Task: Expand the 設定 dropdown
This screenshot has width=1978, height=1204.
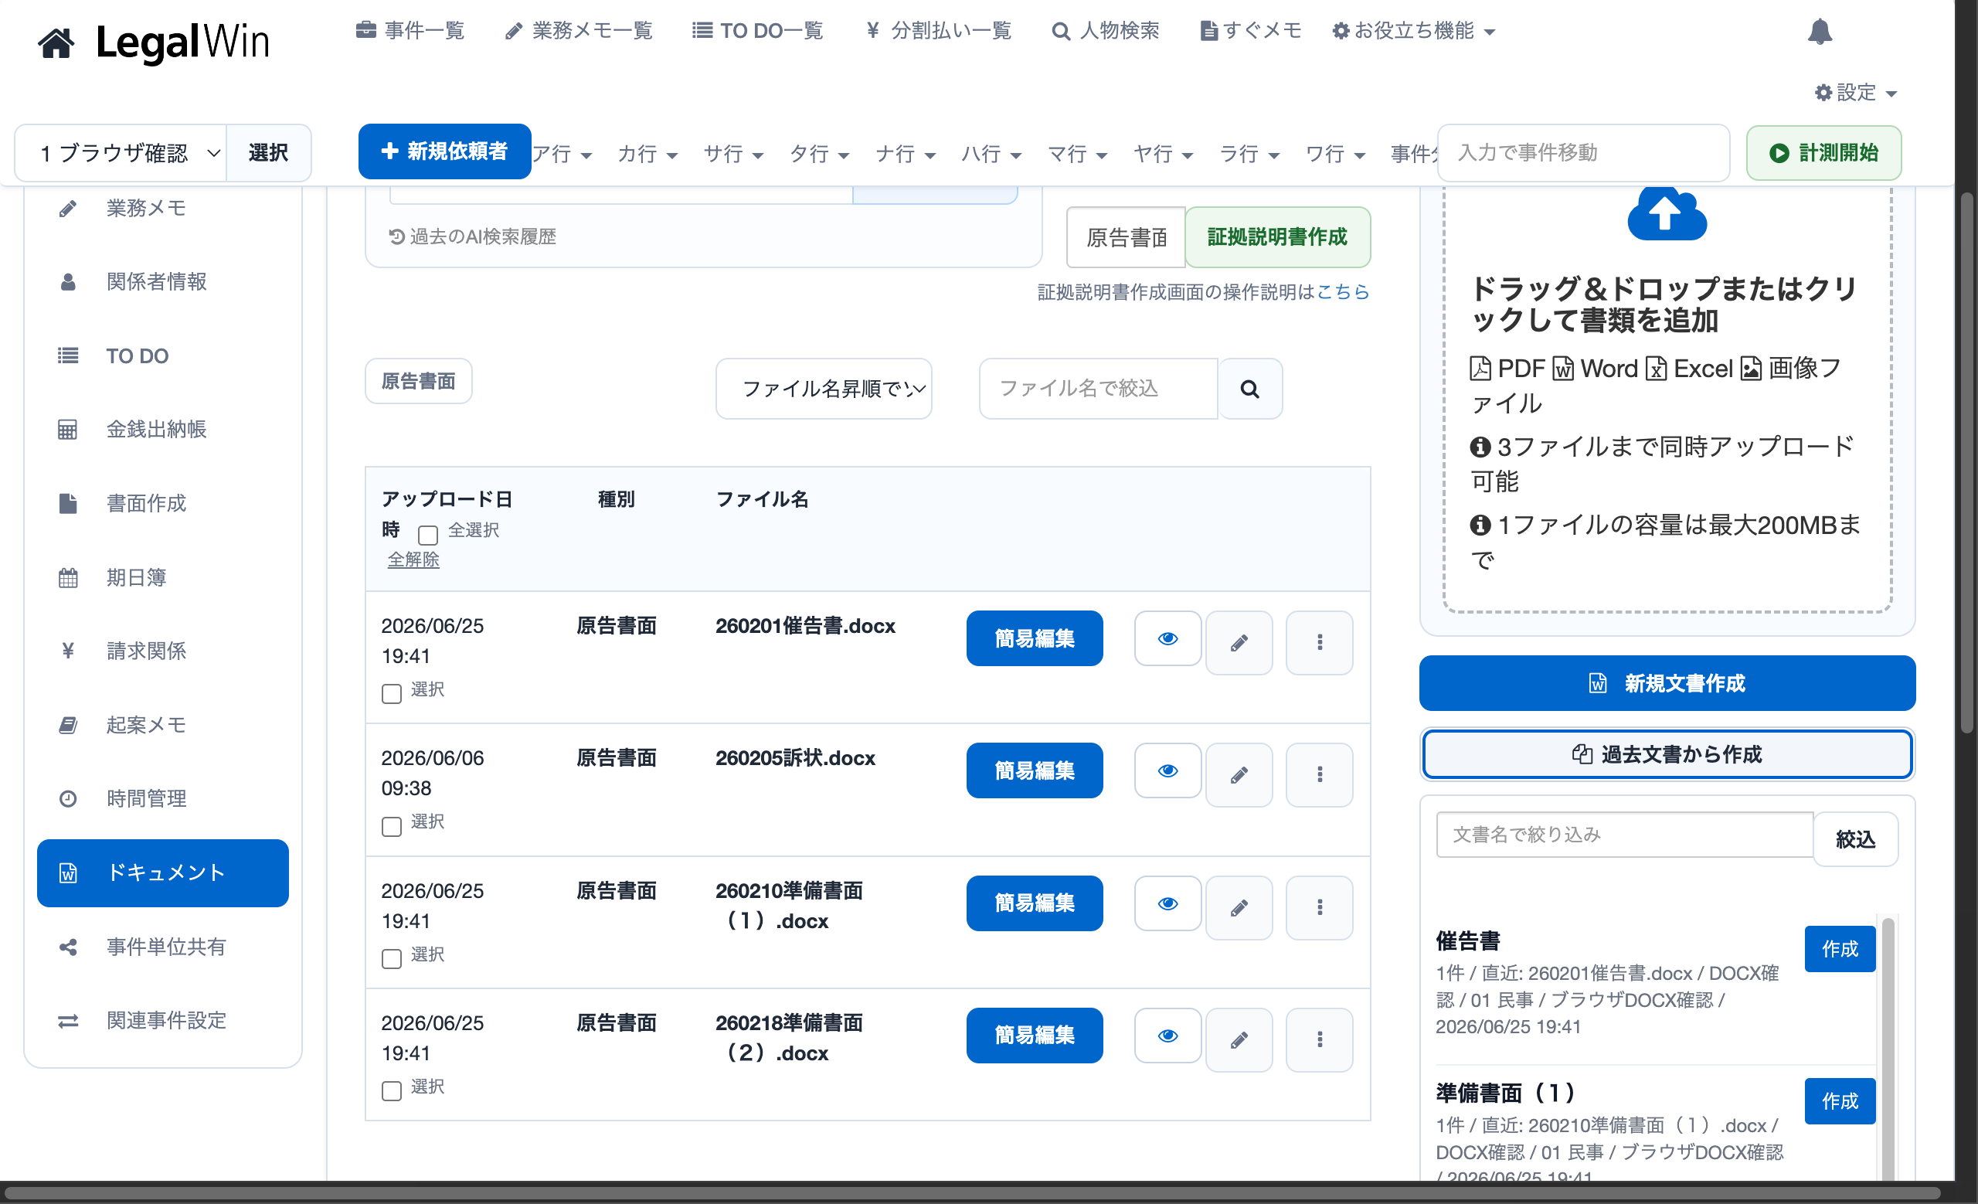Action: point(1855,92)
